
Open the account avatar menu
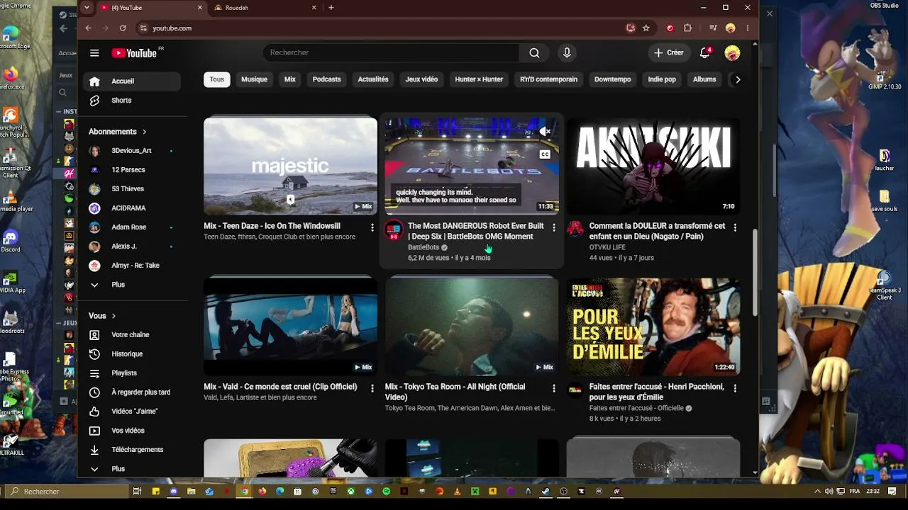tap(732, 53)
